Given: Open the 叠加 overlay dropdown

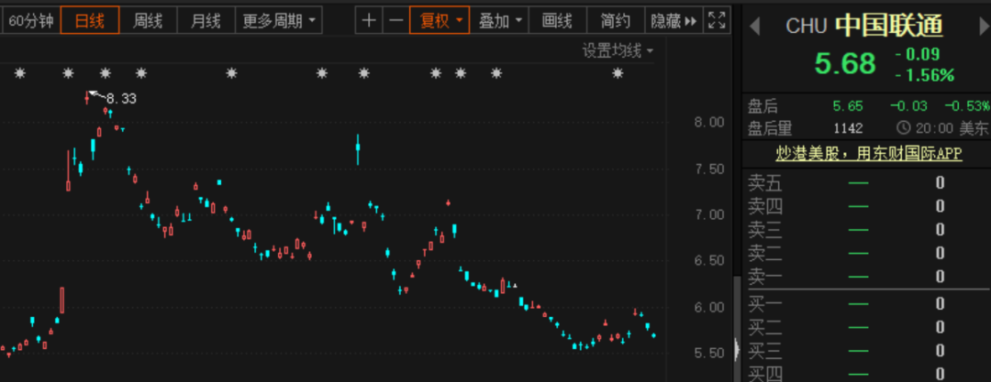Looking at the screenshot, I should pyautogui.click(x=499, y=21).
